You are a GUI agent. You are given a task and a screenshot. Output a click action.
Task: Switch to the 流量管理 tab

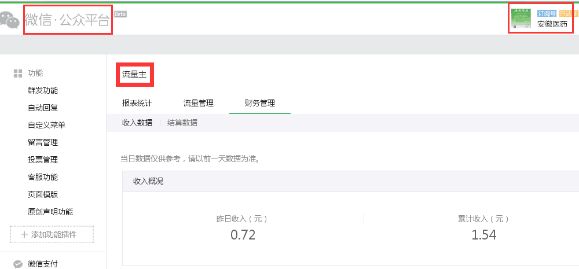coord(198,104)
